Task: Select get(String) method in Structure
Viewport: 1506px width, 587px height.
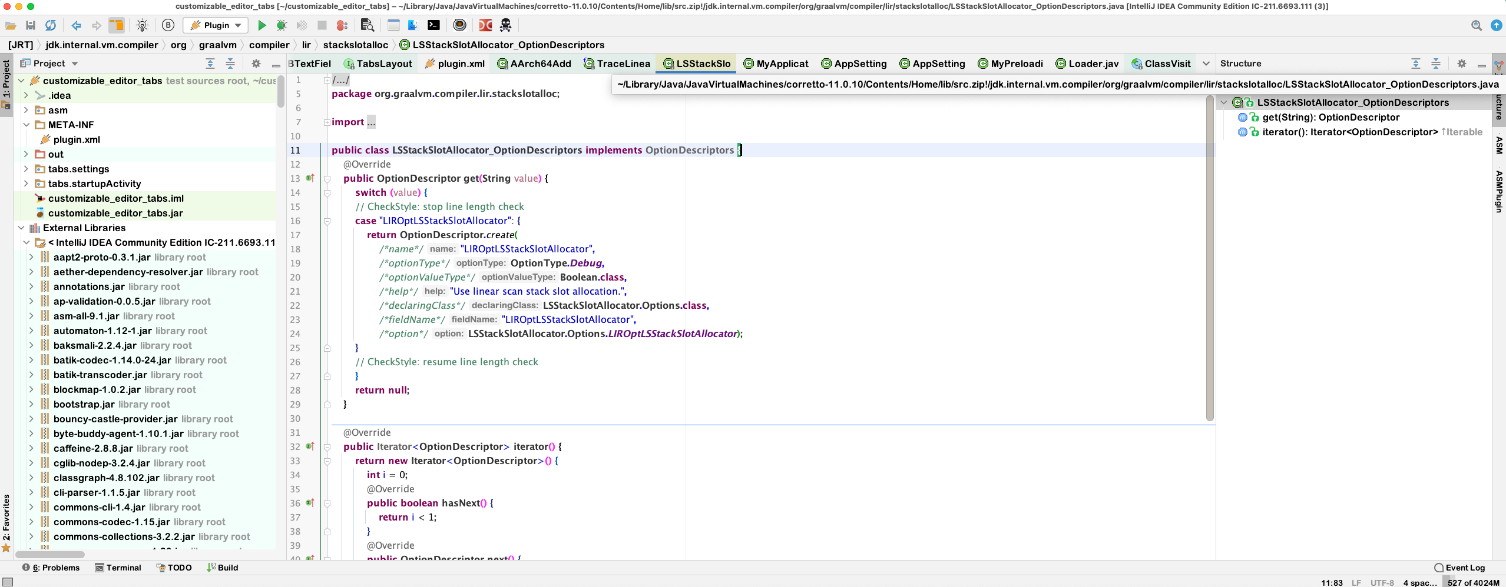Action: click(x=1330, y=117)
